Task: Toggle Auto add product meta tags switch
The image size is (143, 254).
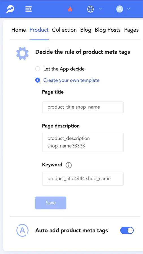Action: [127, 230]
